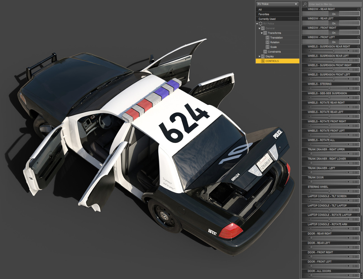Click minus on WHEELS - ROTATE FRONT RIGHT slider
Image resolution: width=363 pixels, height=279 pixels.
point(309,126)
